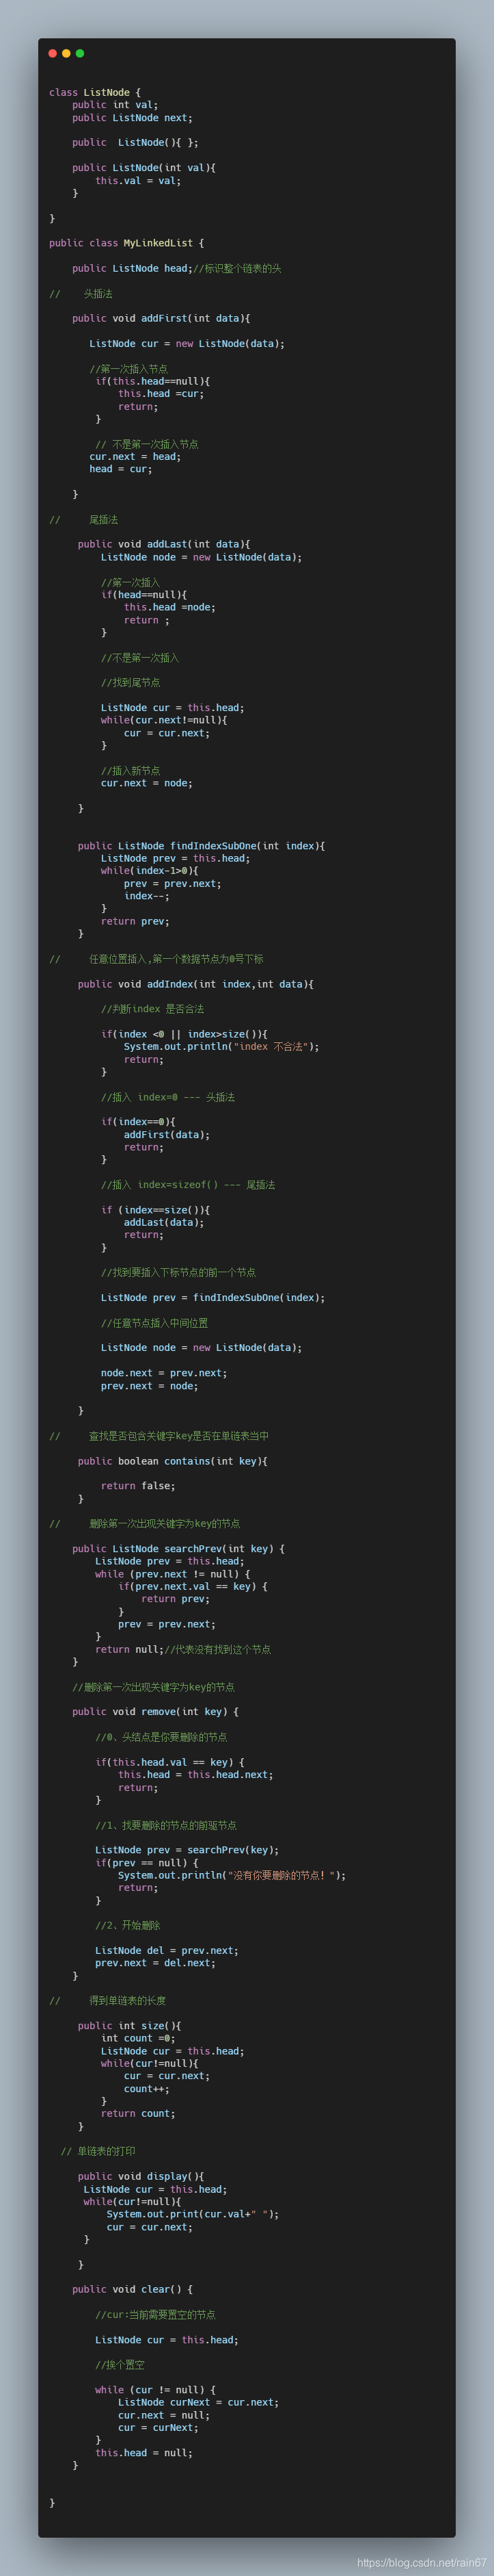
Task: Click the "int count =0;" line
Action: pos(138,2037)
